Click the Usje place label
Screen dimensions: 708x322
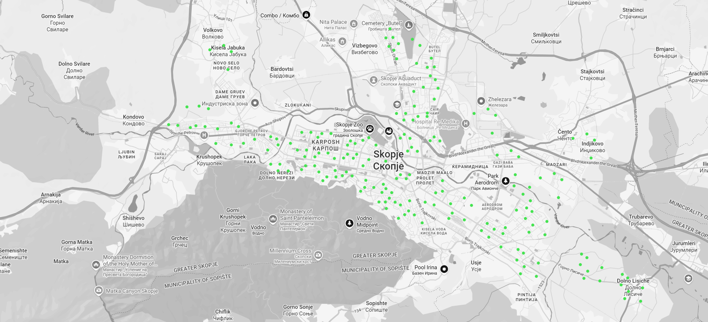(476, 266)
